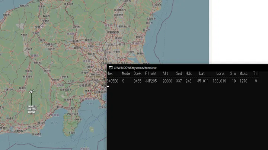Viewport: 268px width, 150px height.
Task: Click the 甲府市 city label on the map
Action: pyautogui.click(x=55, y=80)
